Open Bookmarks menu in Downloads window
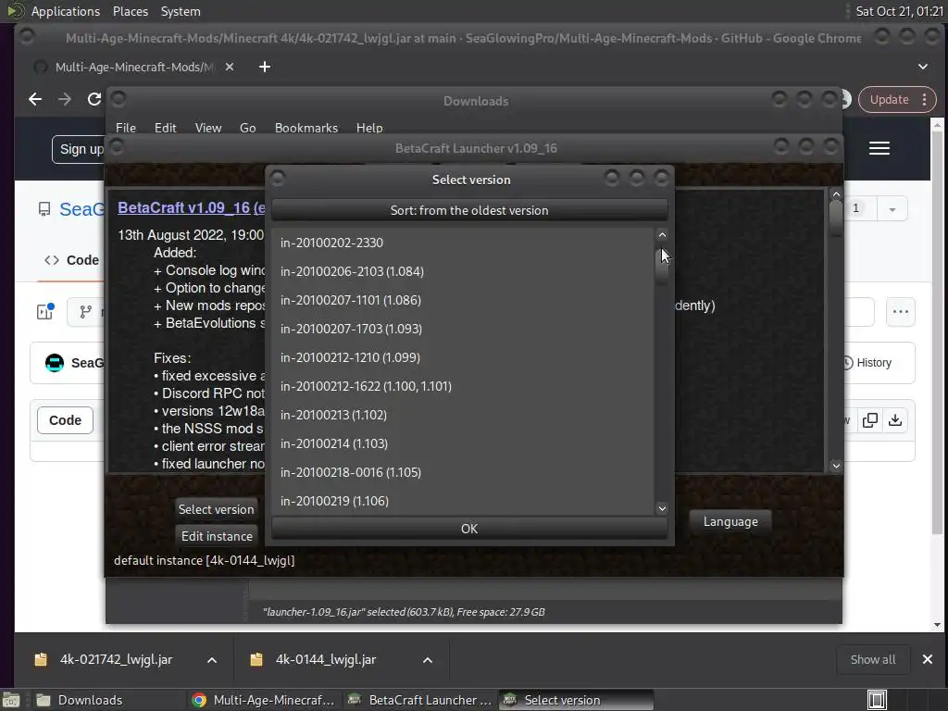Image resolution: width=948 pixels, height=711 pixels. pyautogui.click(x=306, y=128)
